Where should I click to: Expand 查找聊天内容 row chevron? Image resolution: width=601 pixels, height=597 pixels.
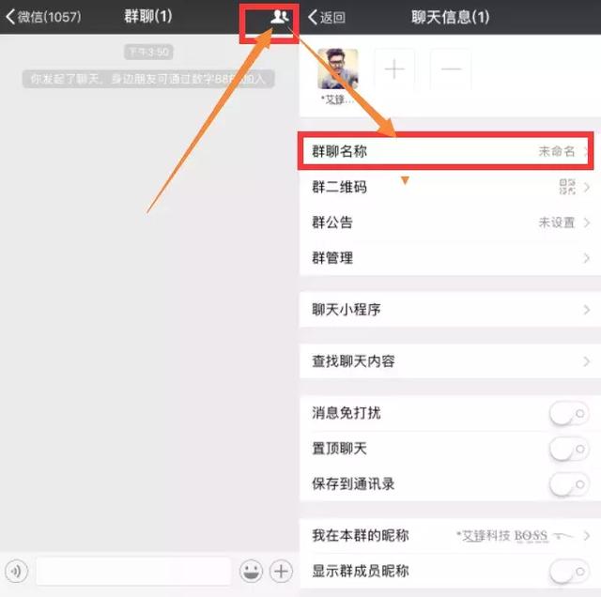(586, 361)
